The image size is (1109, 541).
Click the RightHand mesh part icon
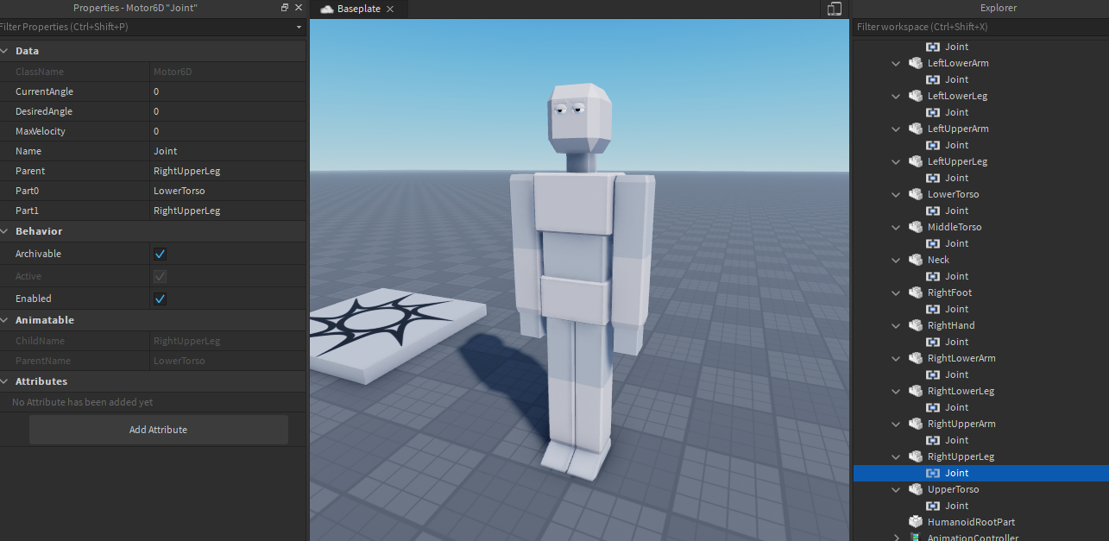click(x=916, y=325)
